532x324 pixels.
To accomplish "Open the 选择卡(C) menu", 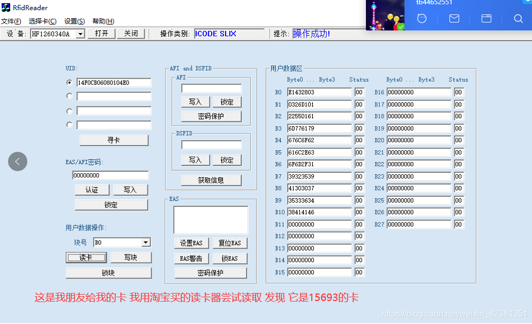I will click(x=42, y=21).
